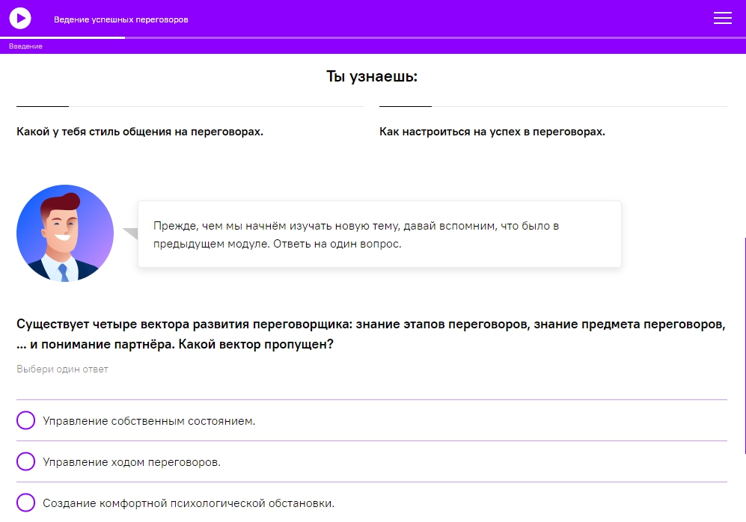Click "Как настроиться на успех в переговорах"
This screenshot has height=522, width=746.
pyautogui.click(x=492, y=132)
